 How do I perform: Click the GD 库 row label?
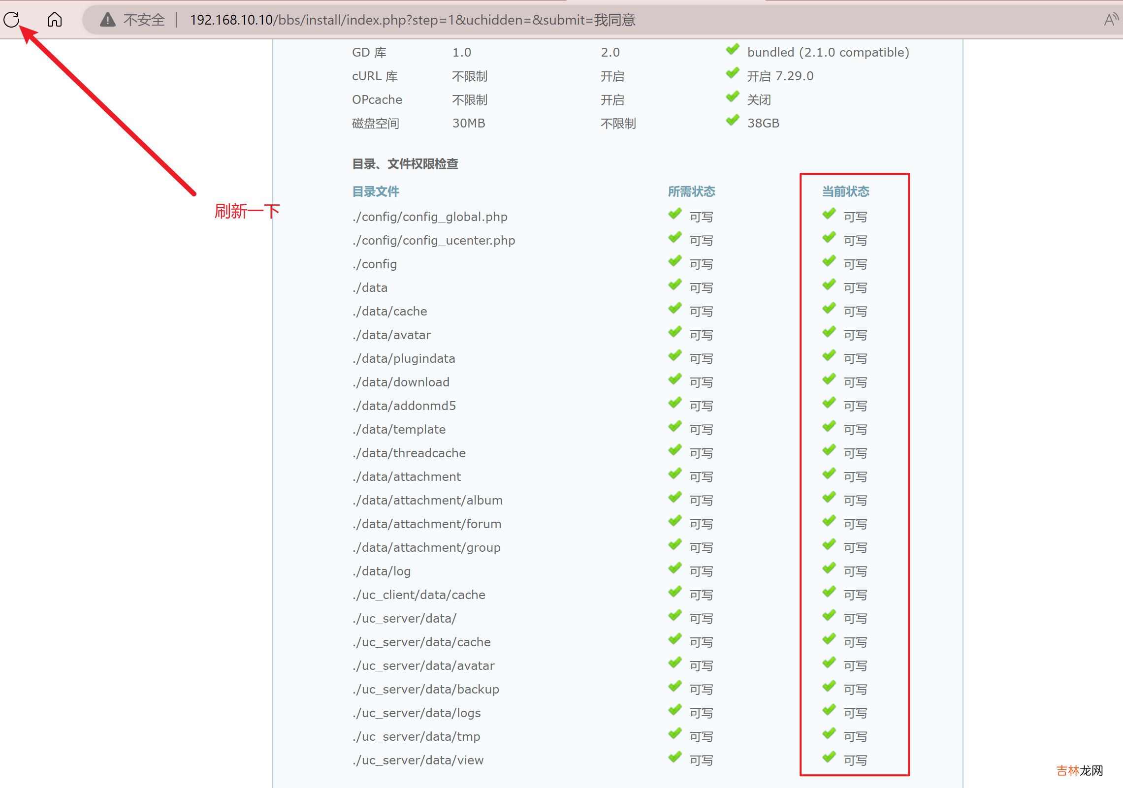tap(369, 53)
